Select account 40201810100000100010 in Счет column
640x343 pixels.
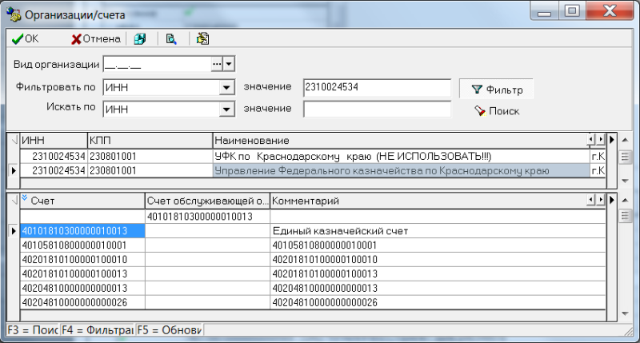[82, 259]
